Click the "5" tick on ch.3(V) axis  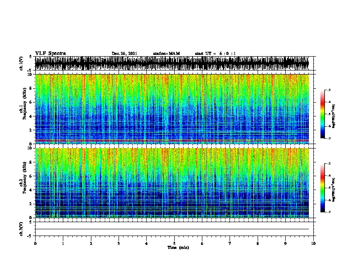30,222
